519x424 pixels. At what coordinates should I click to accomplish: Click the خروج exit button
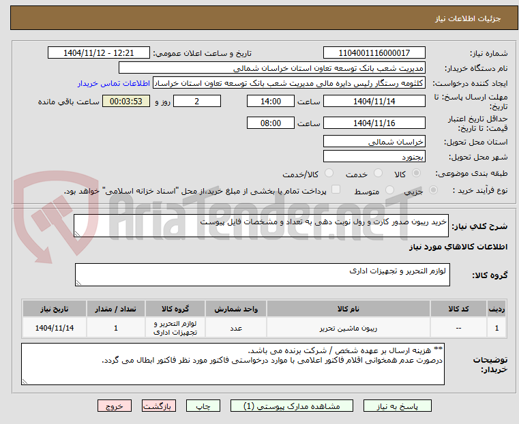(x=115, y=406)
